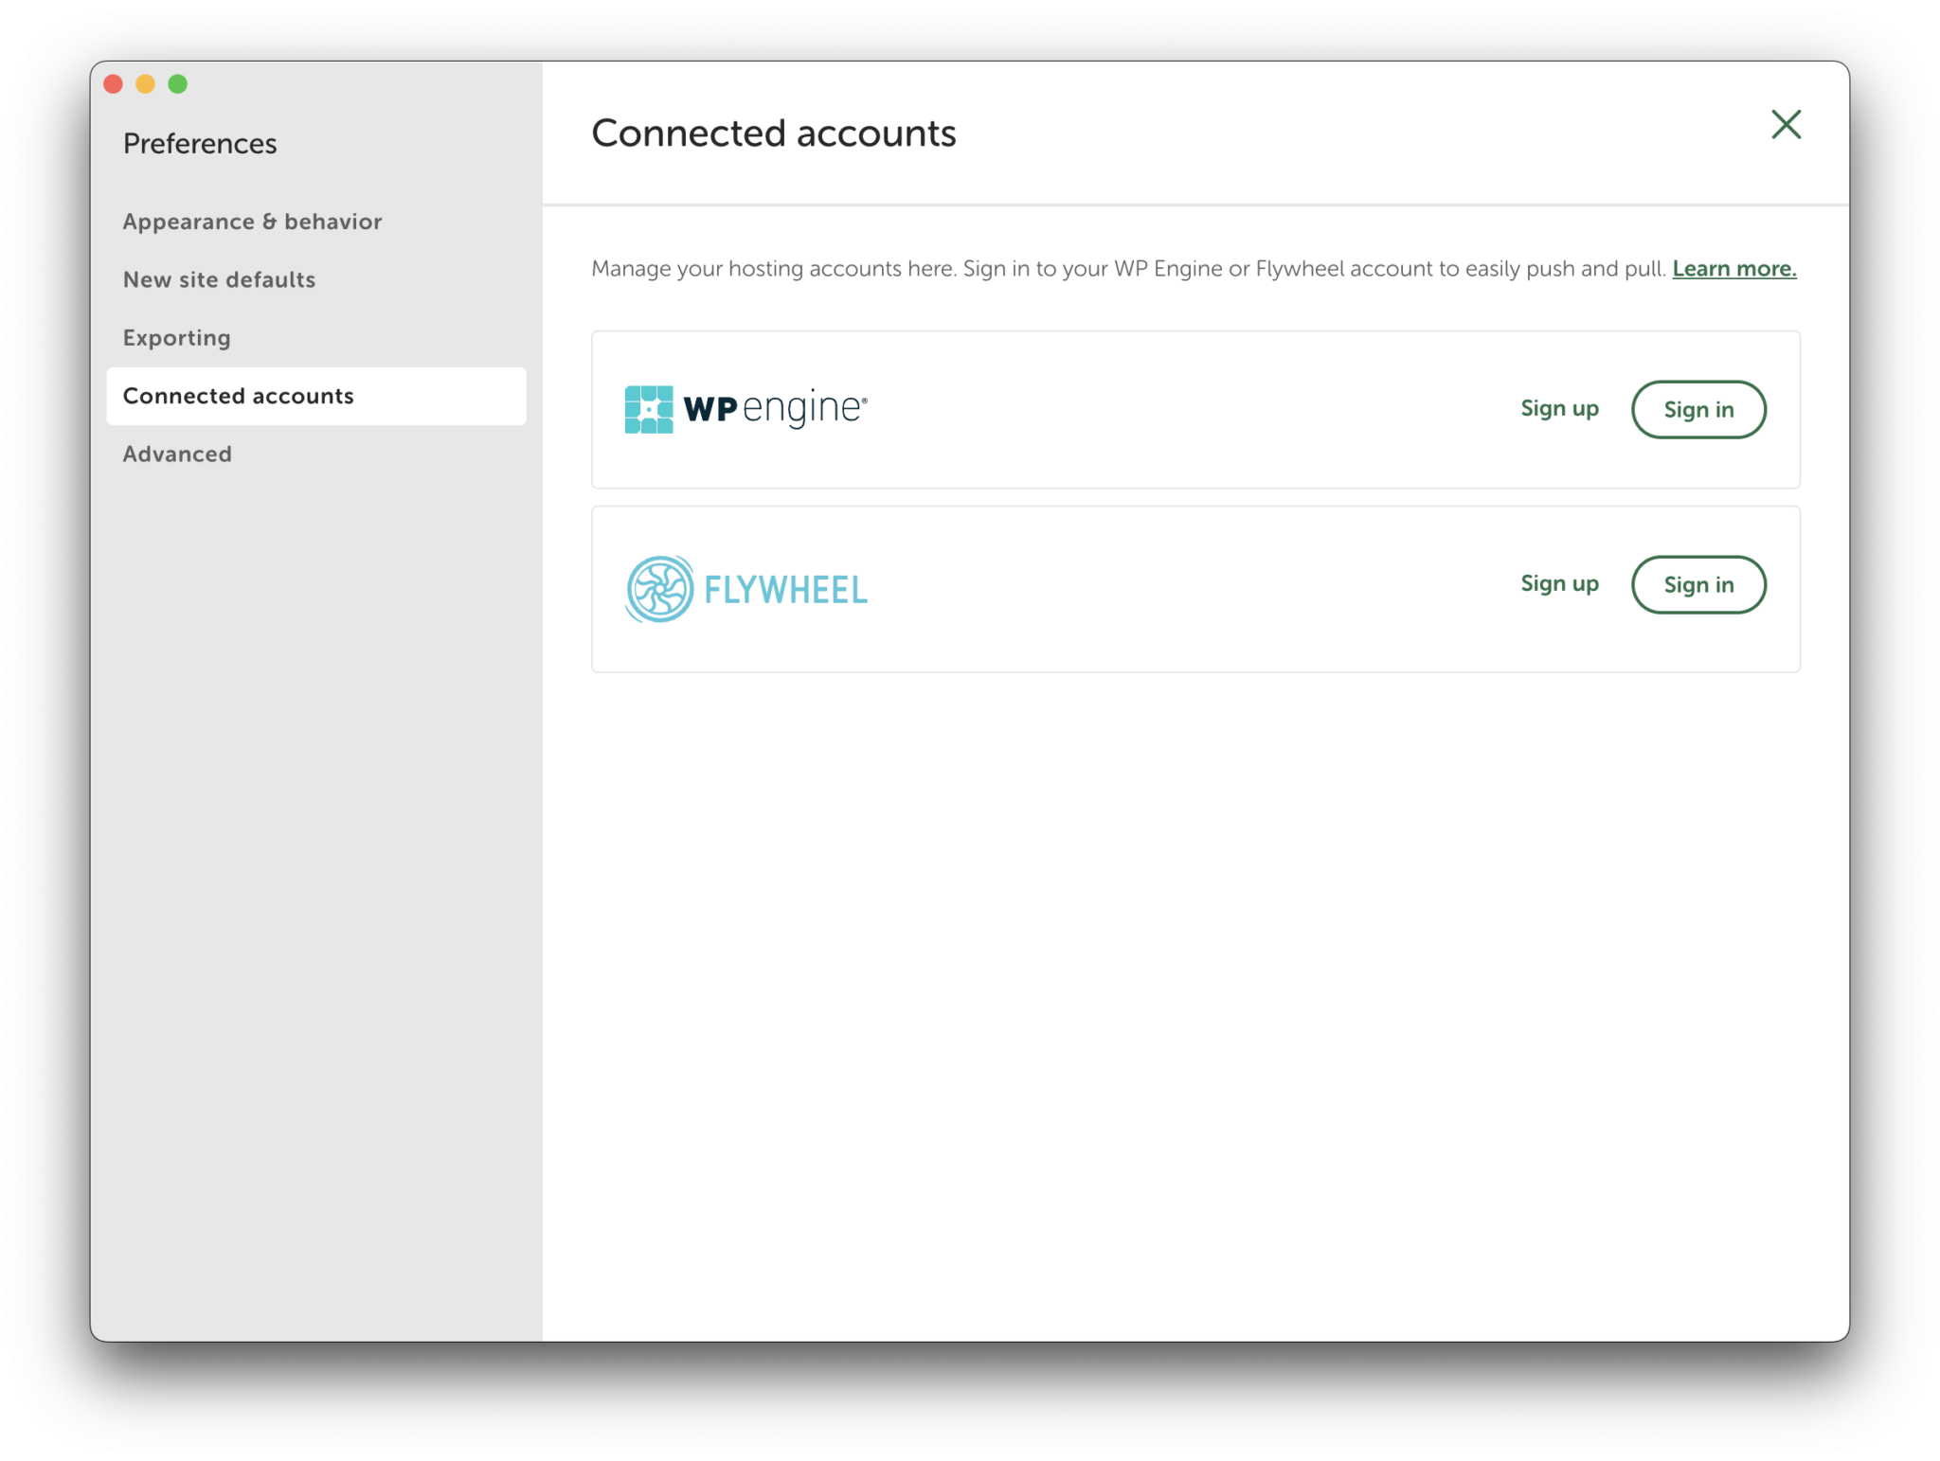Click the Preferences sidebar title
Image resolution: width=1940 pixels, height=1461 pixels.
(x=200, y=144)
